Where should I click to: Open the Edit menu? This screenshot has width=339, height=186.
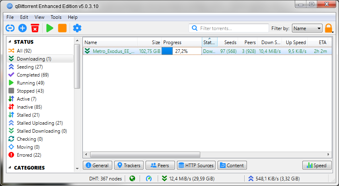click(x=24, y=17)
